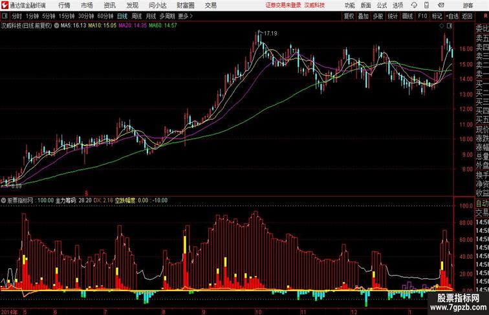This screenshot has width=489, height=315.
Task: Click the 返回 back button
Action: [x=467, y=16]
